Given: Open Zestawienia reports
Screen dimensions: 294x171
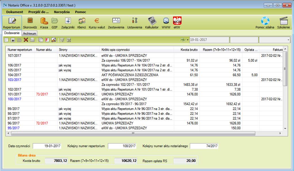Looking at the screenshot, I should click(x=116, y=23).
